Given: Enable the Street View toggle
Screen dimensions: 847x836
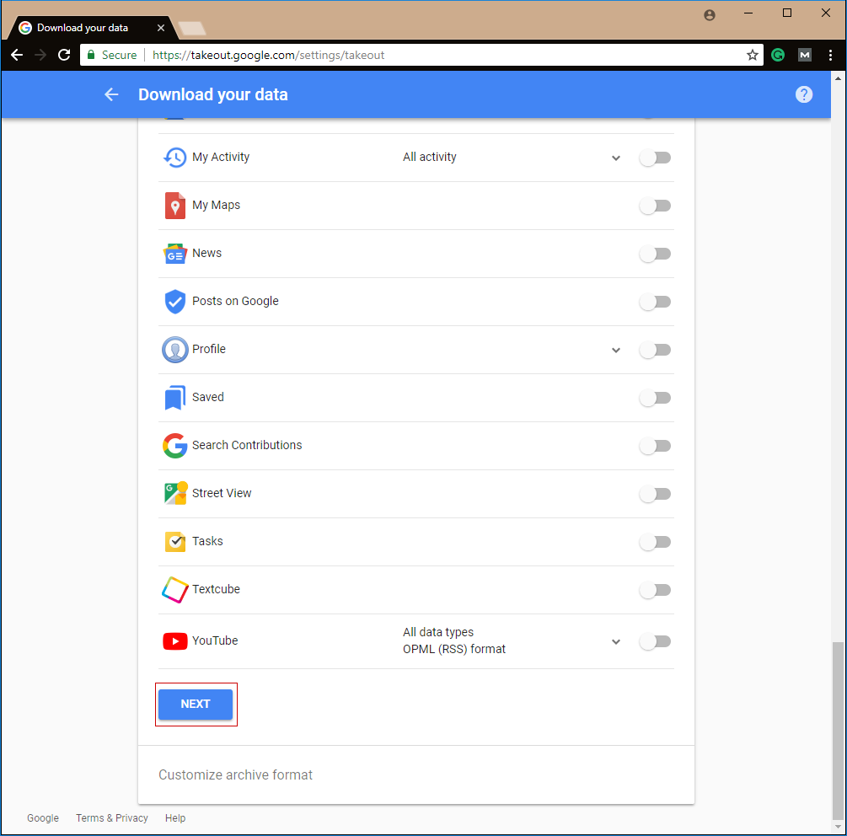Looking at the screenshot, I should pos(655,494).
